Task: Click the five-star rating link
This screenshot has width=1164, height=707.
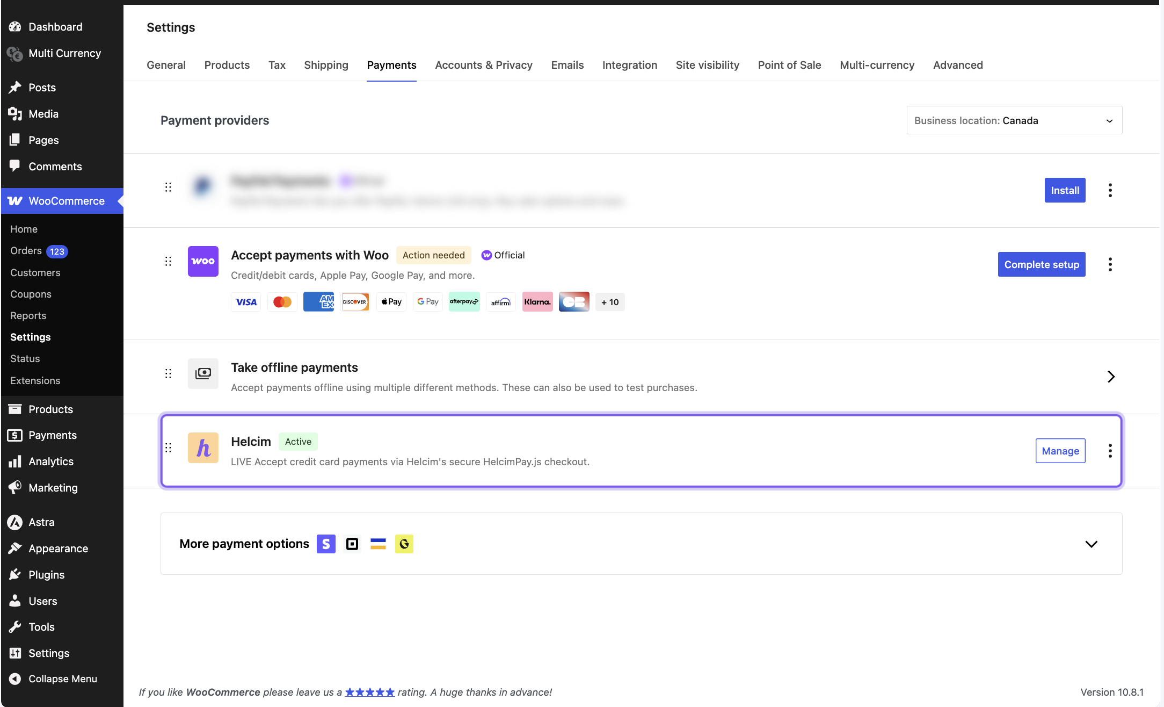Action: point(369,692)
